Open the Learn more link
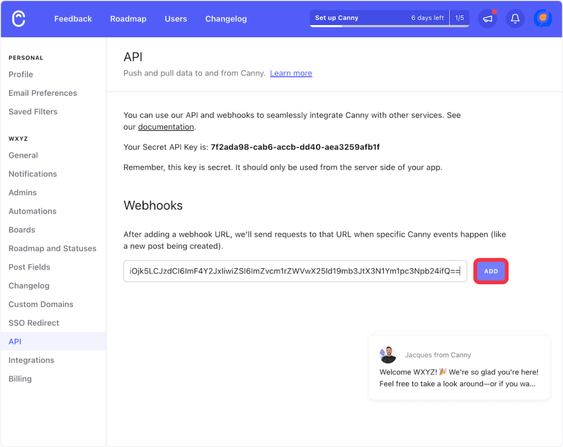 pyautogui.click(x=291, y=73)
